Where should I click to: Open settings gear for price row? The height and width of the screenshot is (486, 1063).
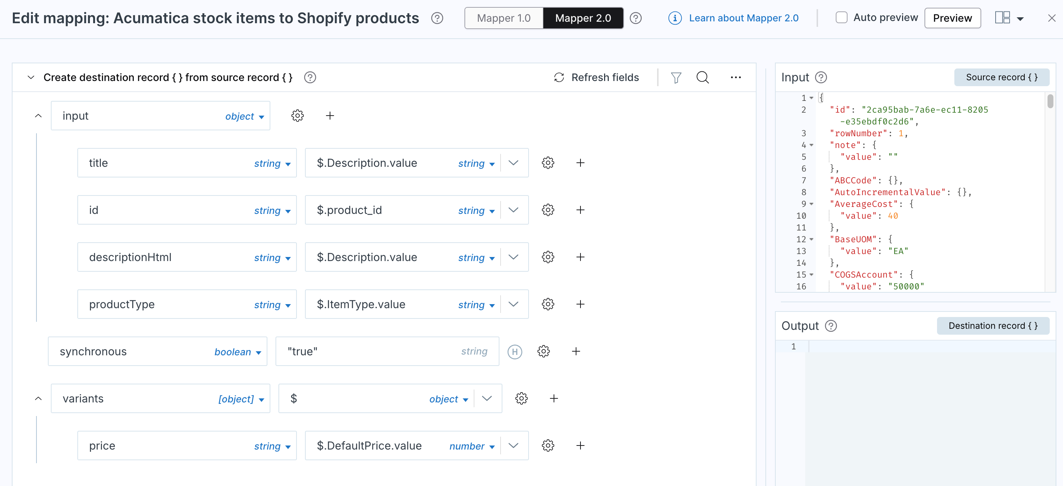(x=548, y=445)
